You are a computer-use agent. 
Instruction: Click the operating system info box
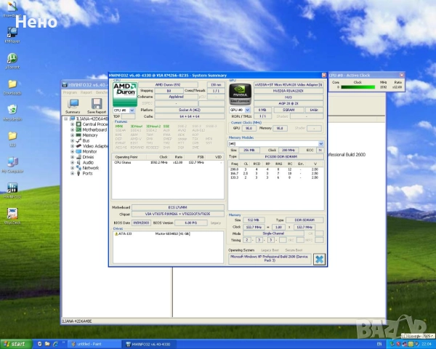pos(270,259)
